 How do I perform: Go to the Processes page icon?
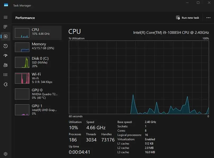point(6,27)
